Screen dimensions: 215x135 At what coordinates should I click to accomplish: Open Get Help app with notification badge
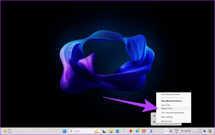click(137, 131)
